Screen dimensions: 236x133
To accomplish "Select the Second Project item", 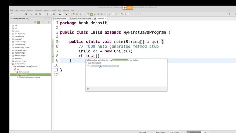I will tap(20, 55).
